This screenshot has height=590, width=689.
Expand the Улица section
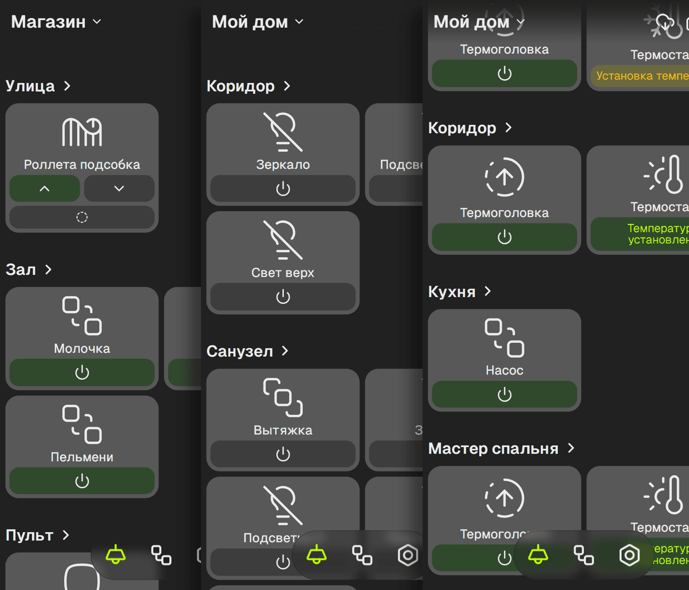pyautogui.click(x=38, y=86)
